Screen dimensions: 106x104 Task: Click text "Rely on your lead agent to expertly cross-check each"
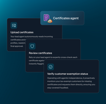point(53,57)
